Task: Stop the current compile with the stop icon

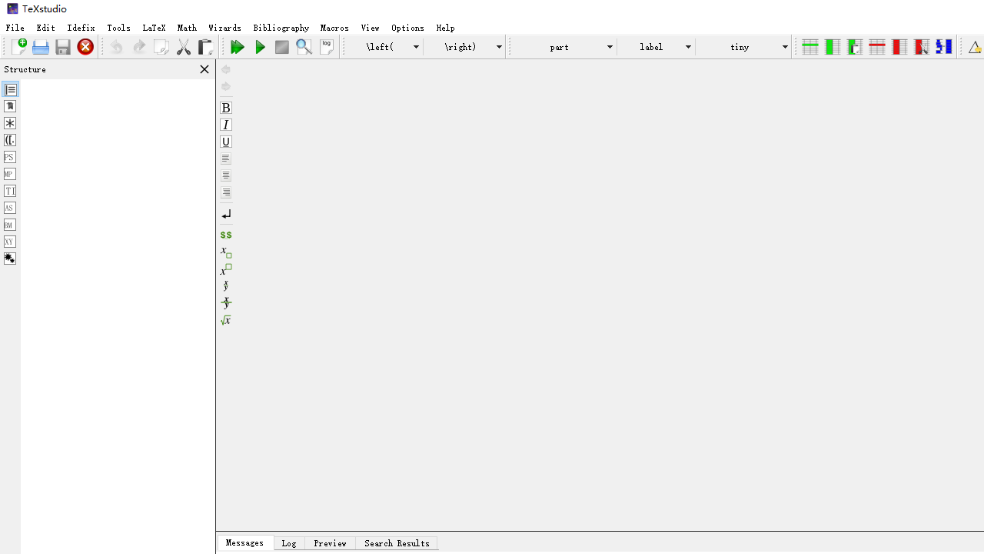Action: (281, 47)
